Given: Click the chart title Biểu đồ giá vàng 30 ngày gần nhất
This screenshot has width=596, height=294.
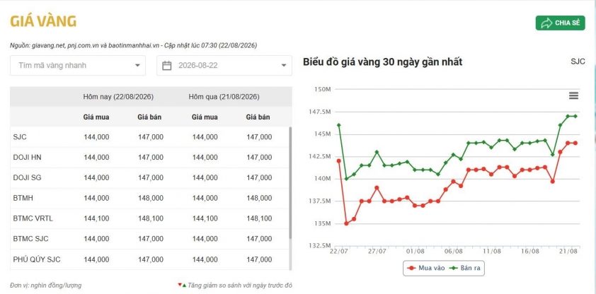Looking at the screenshot, I should [382, 62].
